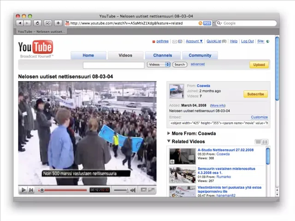Select the embed code text box
Image resolution: width=295 pixels, height=221 pixels.
[218, 123]
